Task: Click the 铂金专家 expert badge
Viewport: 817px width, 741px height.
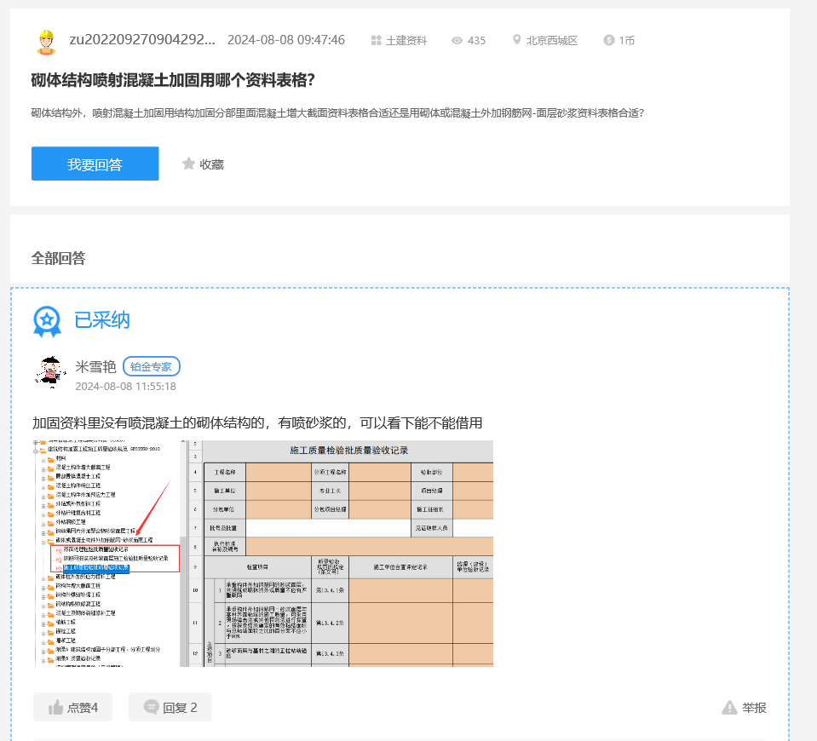Action: point(152,366)
